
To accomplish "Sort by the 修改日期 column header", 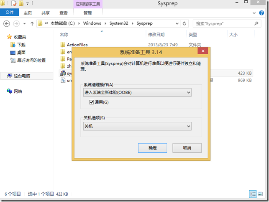I will click(x=156, y=35).
